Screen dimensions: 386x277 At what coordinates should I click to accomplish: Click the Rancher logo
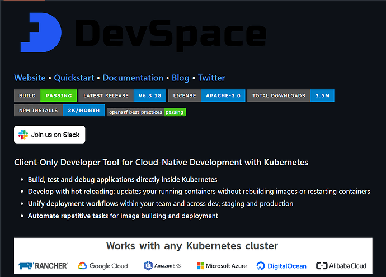43,266
